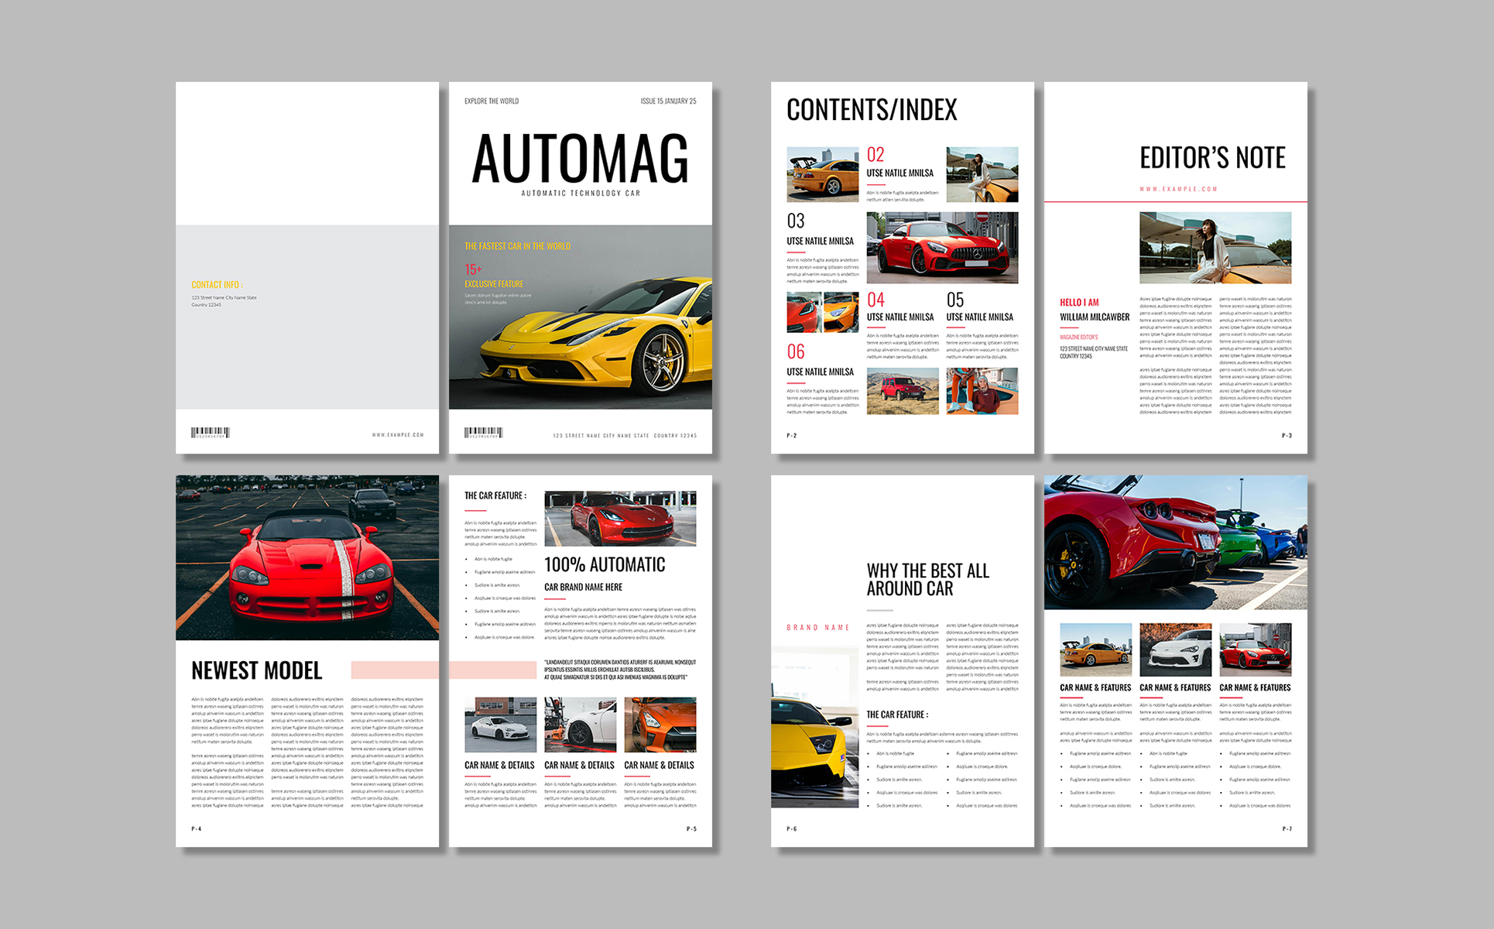Click the WHY THE BEST ALL AROUND CAR heading
Screen dimensions: 1494x929
pyautogui.click(x=927, y=580)
